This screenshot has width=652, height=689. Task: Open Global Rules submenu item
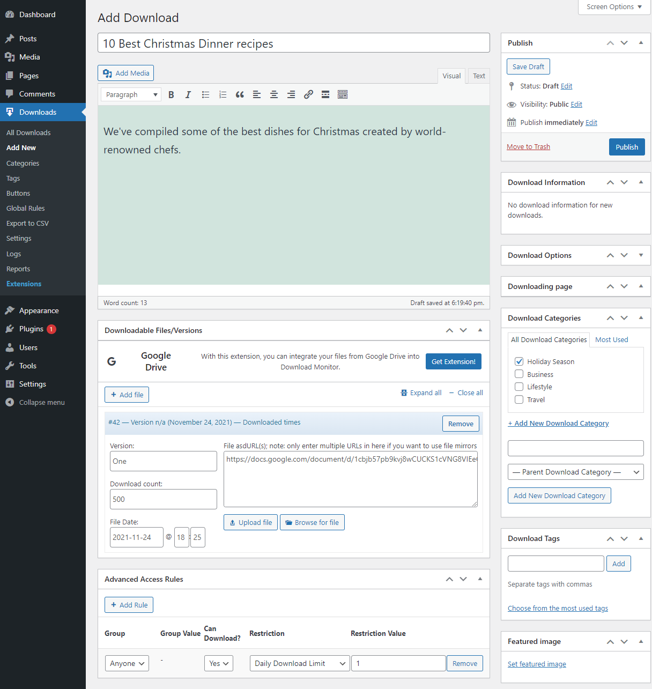[25, 208]
